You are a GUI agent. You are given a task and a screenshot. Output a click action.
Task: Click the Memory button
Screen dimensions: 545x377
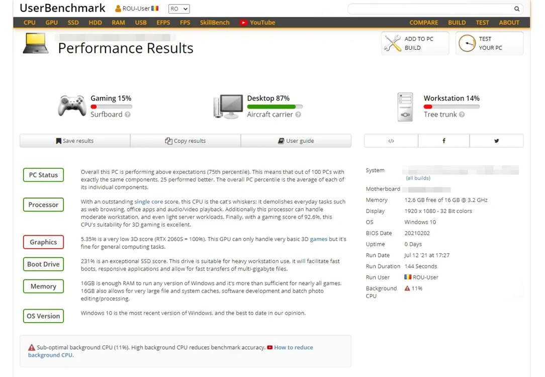[43, 287]
